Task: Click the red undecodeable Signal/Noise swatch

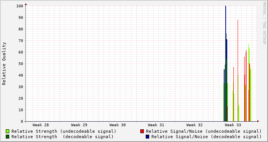Action: pos(142,131)
